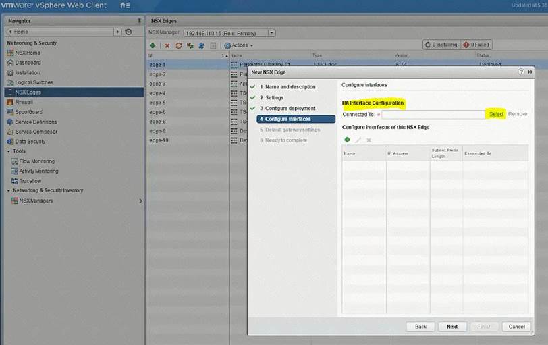Select Firewall in the Navigator
This screenshot has height=345, width=548.
pyautogui.click(x=24, y=102)
